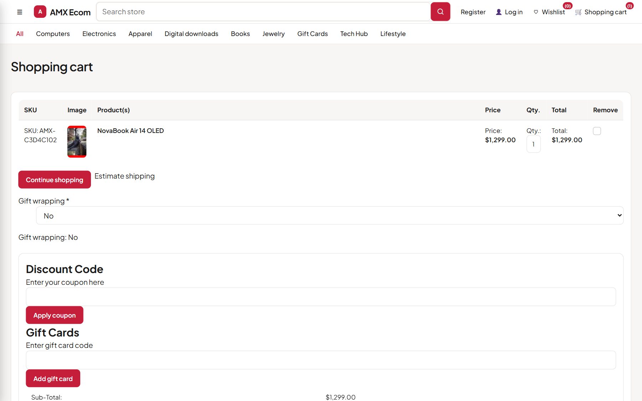The image size is (642, 401).
Task: Click Continue shopping button
Action: click(x=55, y=180)
